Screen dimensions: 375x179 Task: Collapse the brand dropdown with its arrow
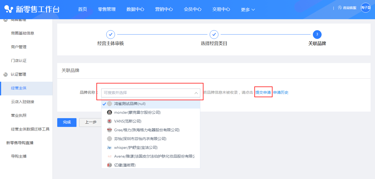click(x=196, y=93)
